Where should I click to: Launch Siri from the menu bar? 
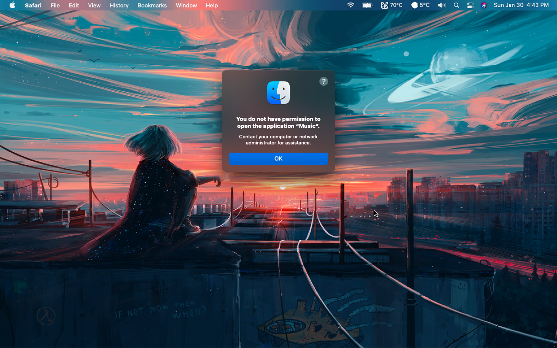[x=484, y=5]
